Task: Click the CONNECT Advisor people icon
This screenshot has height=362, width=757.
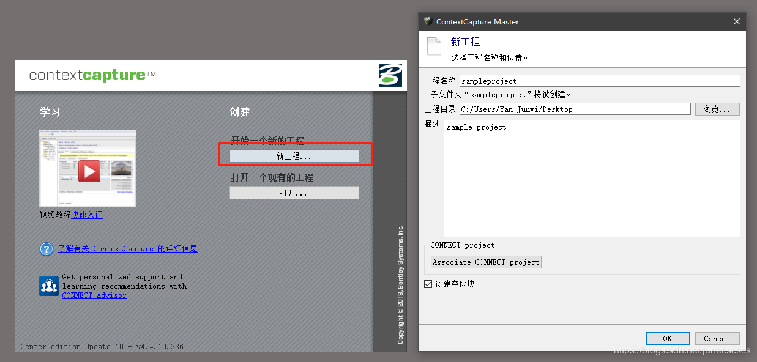Action: click(x=49, y=286)
